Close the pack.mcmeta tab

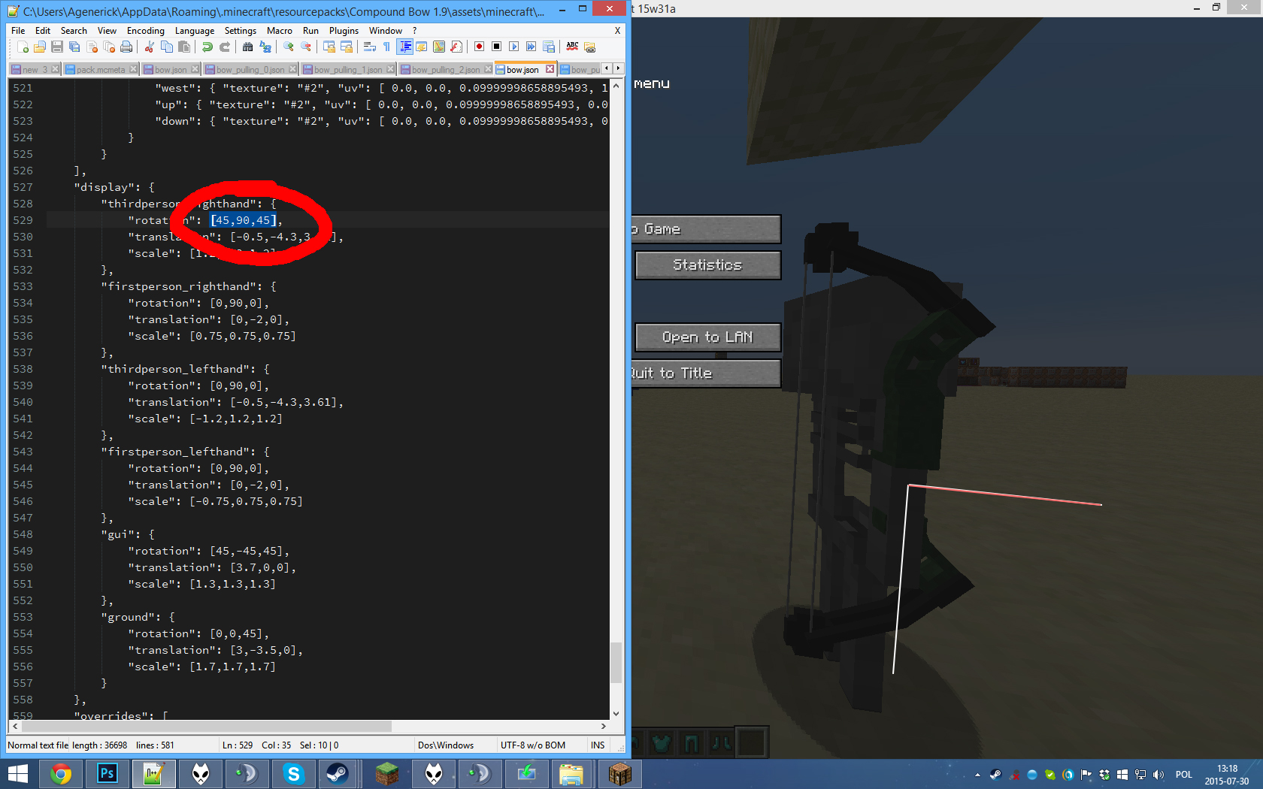pos(133,69)
